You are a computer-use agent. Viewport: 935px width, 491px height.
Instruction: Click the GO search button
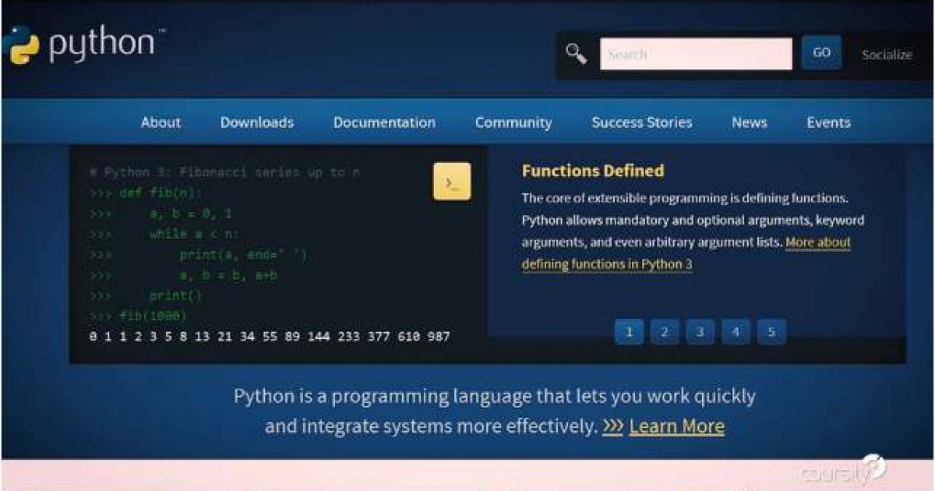tap(820, 52)
